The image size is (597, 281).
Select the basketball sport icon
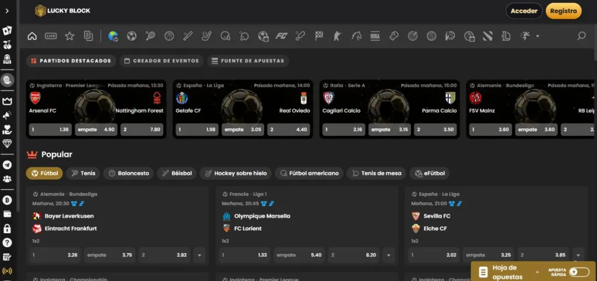[x=169, y=36]
